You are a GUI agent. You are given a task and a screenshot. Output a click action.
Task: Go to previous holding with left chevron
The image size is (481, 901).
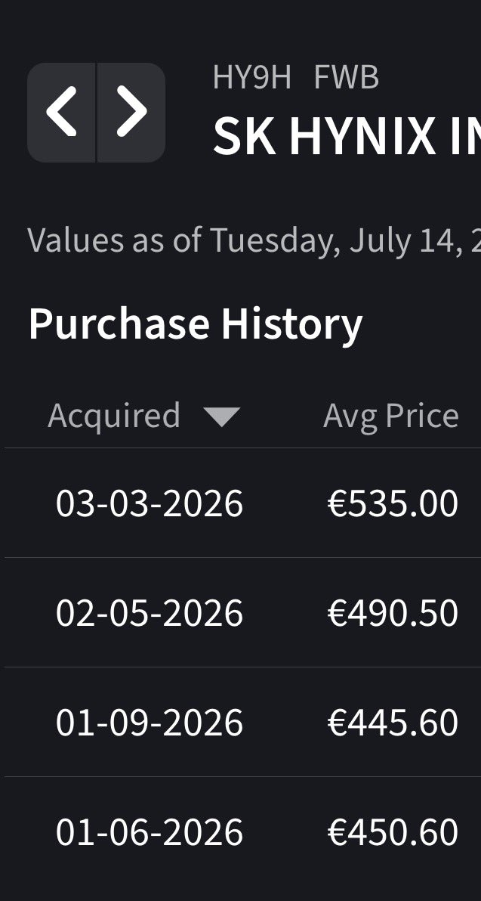point(61,112)
